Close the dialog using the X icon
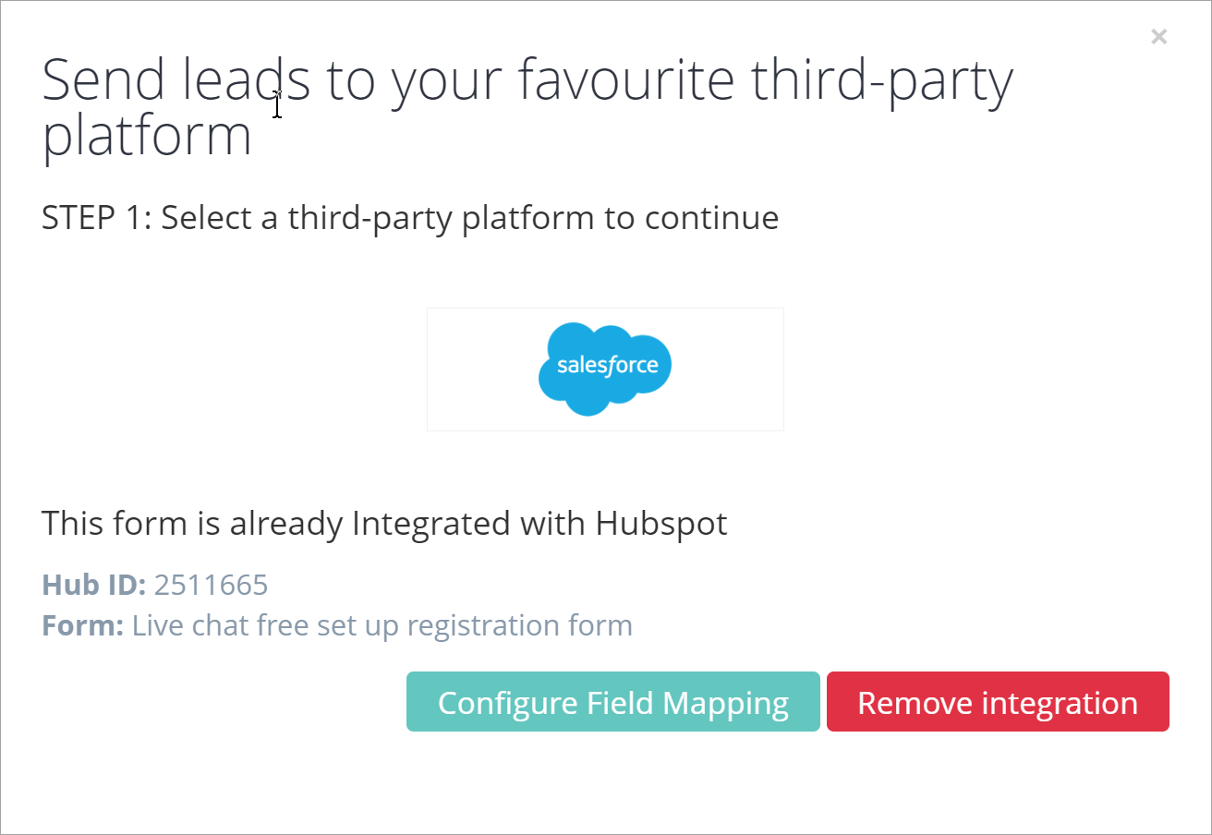1212x835 pixels. (1158, 37)
